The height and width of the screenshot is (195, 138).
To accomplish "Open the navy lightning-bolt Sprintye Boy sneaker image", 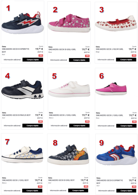I will (x=22, y=23).
